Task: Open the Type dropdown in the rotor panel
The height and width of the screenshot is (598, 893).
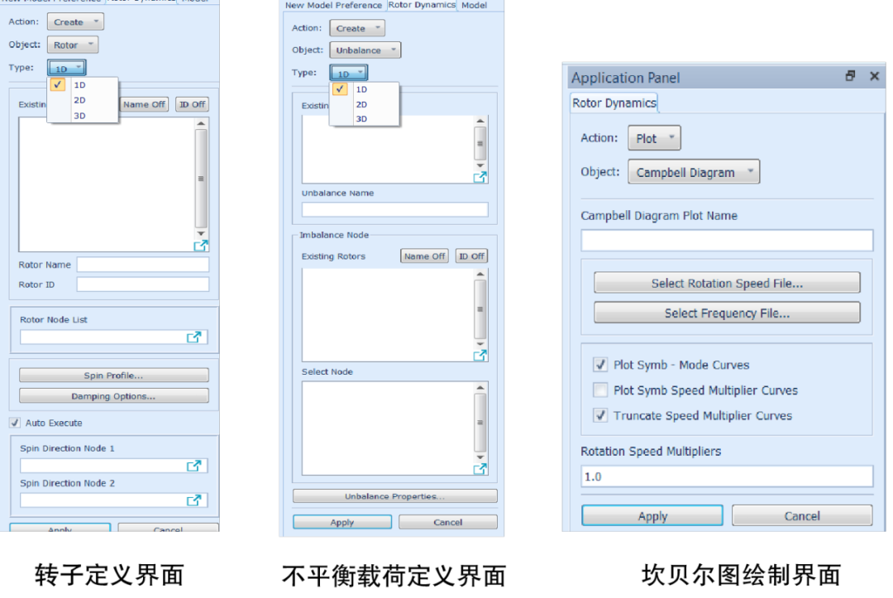Action: (67, 69)
